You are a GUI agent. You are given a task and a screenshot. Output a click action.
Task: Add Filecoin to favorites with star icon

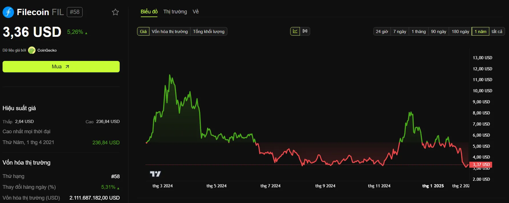point(115,12)
